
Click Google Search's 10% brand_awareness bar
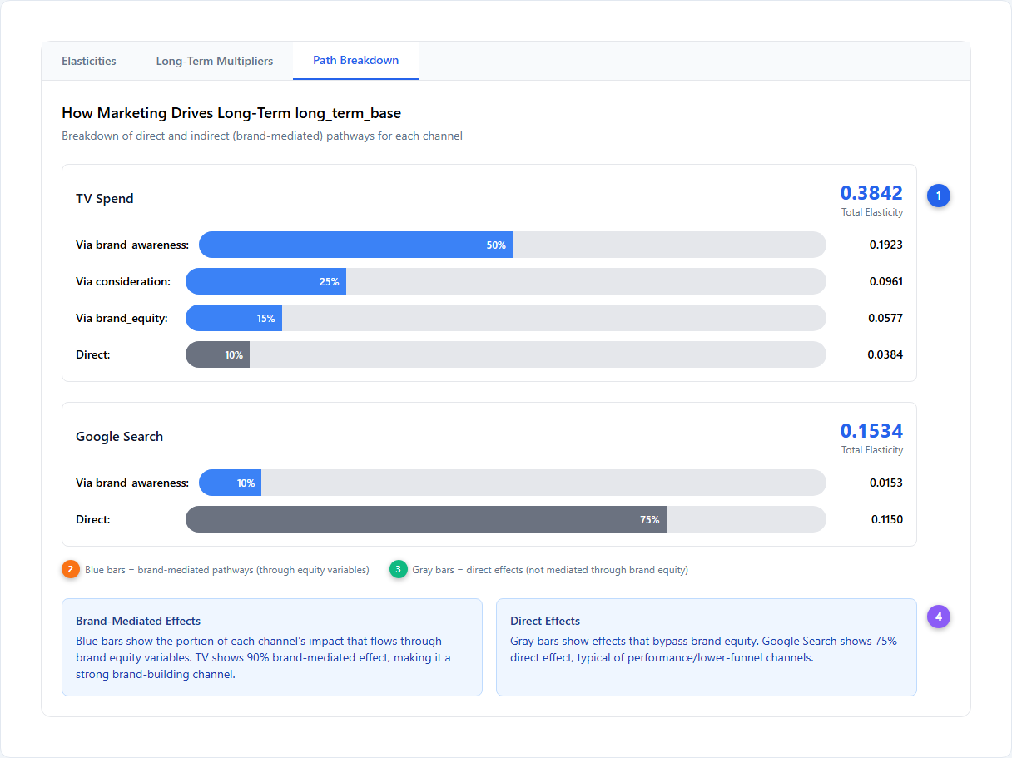230,483
